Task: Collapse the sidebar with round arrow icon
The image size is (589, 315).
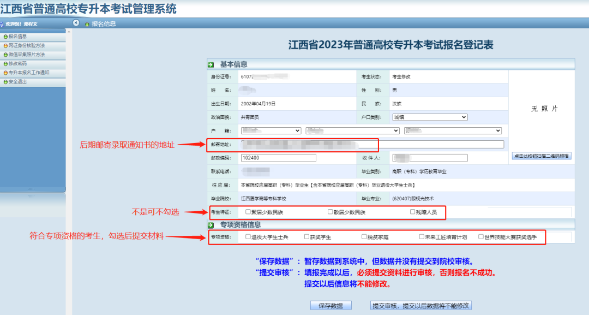Action: tap(76, 23)
